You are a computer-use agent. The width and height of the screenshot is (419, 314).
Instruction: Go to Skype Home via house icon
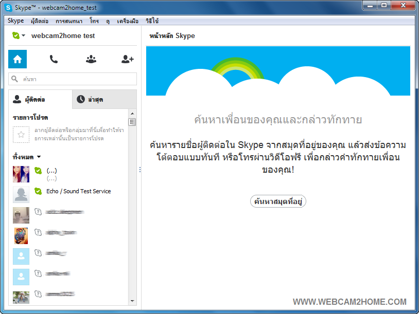tap(18, 59)
